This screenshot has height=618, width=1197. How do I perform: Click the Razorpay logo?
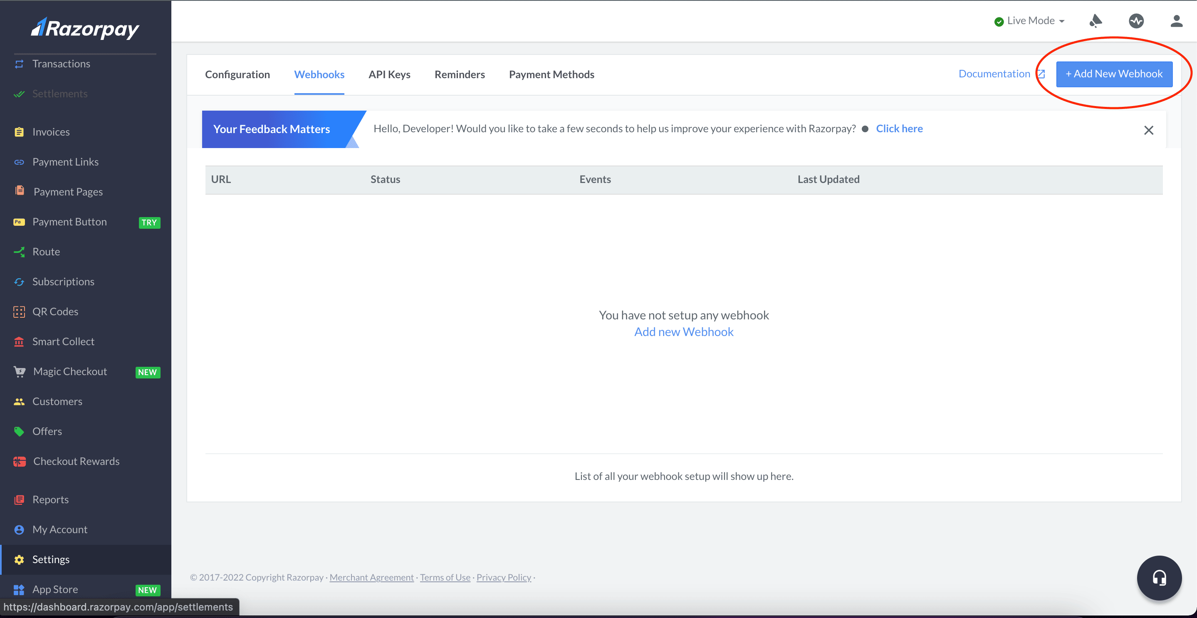pyautogui.click(x=85, y=29)
